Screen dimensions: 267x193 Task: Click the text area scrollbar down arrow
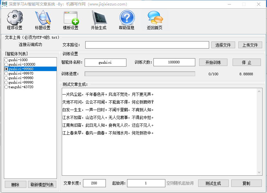tap(260, 173)
